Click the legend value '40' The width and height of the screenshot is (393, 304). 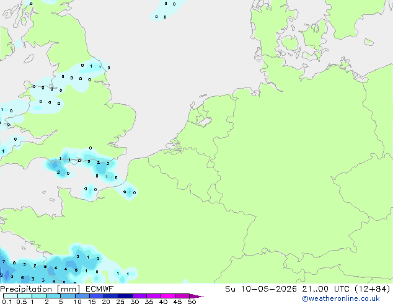(163, 302)
